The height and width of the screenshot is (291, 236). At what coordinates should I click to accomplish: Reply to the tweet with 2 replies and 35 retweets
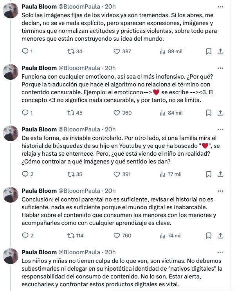click(25, 174)
